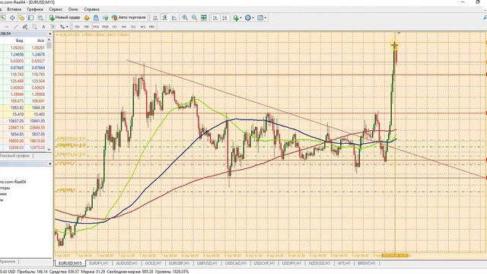Select the text (A) tool
Image resolution: width=487 pixels, height=274 pixels.
[x=43, y=27]
